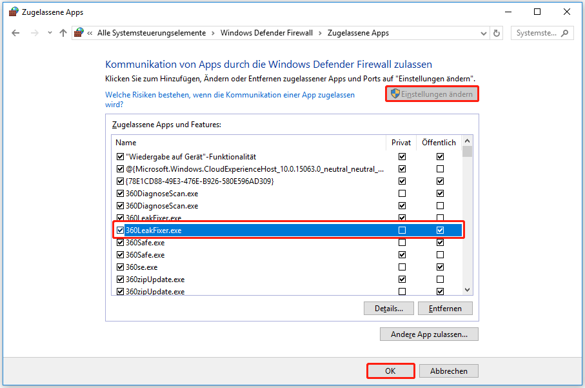Uncheck Öffentlich for selected 360LeakFixer.exe

(x=440, y=230)
